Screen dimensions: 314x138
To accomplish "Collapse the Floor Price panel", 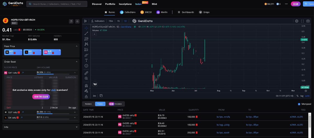I will click(x=77, y=46).
